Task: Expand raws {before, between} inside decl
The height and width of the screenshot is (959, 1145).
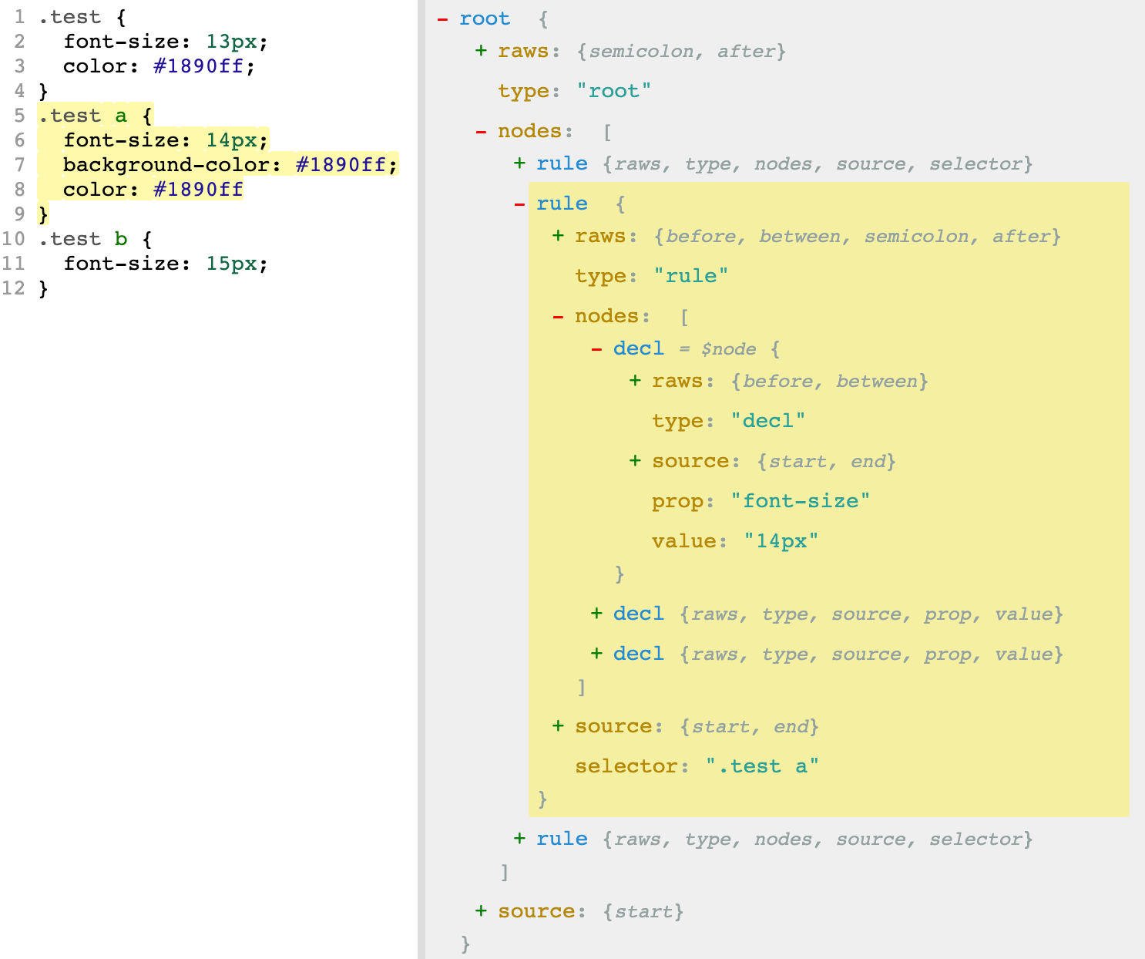Action: 635,381
